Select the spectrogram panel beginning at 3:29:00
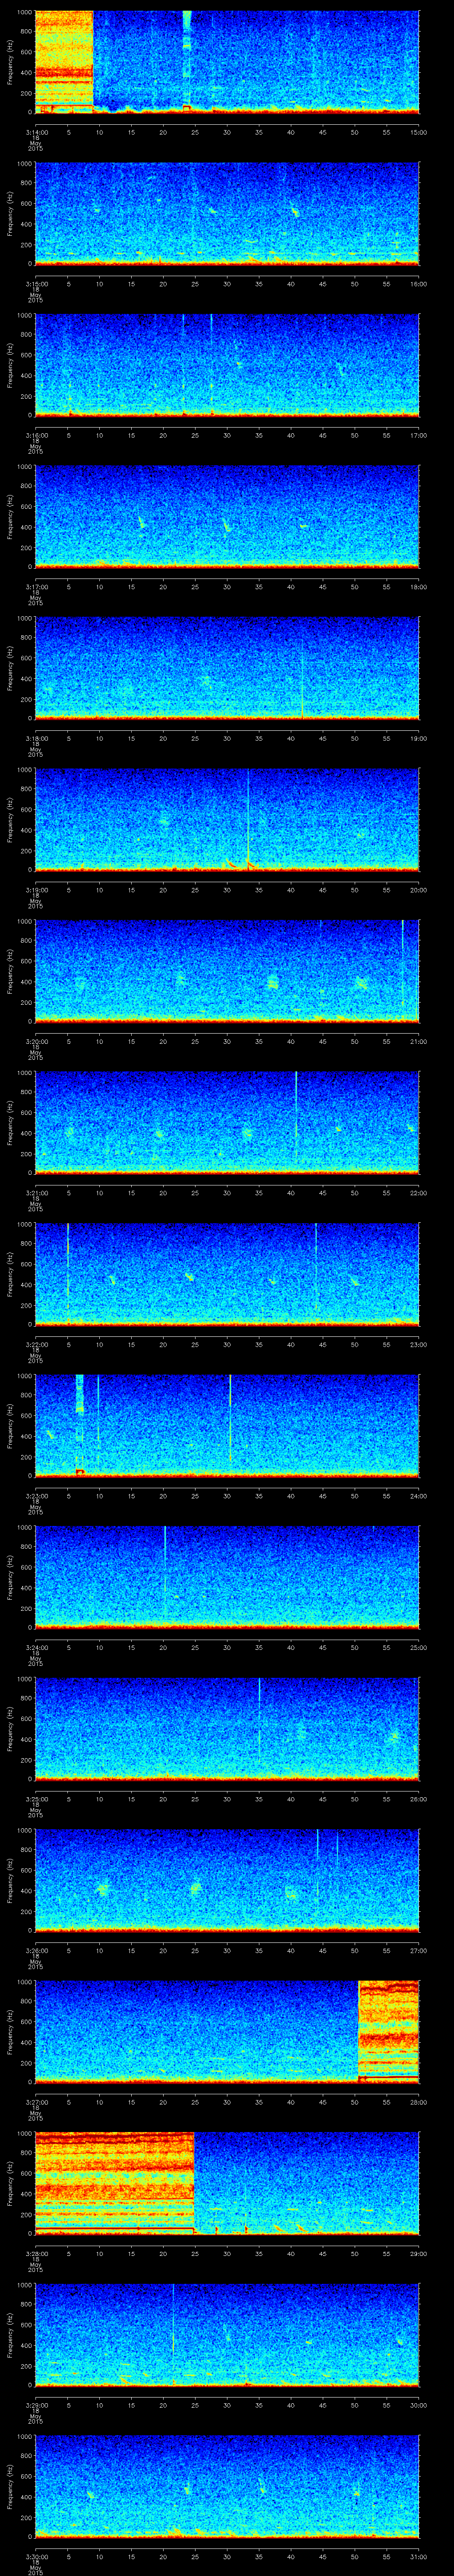This screenshot has width=454, height=2576. point(227,2335)
